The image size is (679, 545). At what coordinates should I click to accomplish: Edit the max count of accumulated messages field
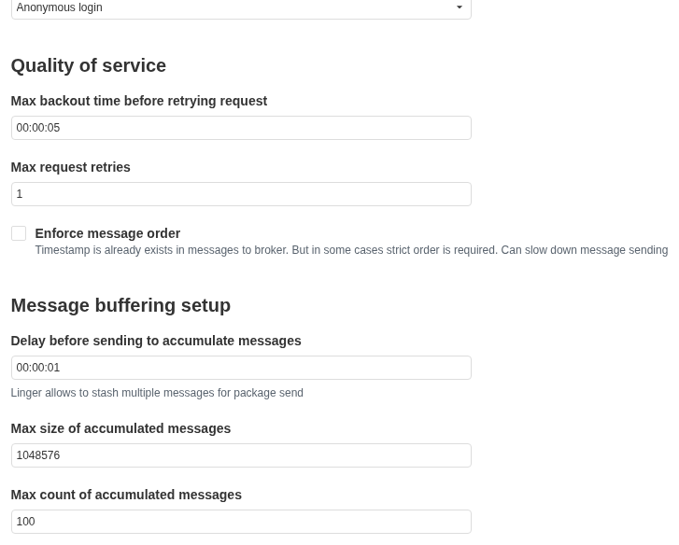(x=241, y=522)
